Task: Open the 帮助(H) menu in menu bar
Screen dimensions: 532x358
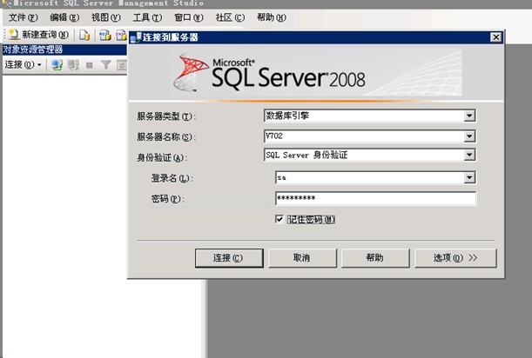Action: coord(271,17)
